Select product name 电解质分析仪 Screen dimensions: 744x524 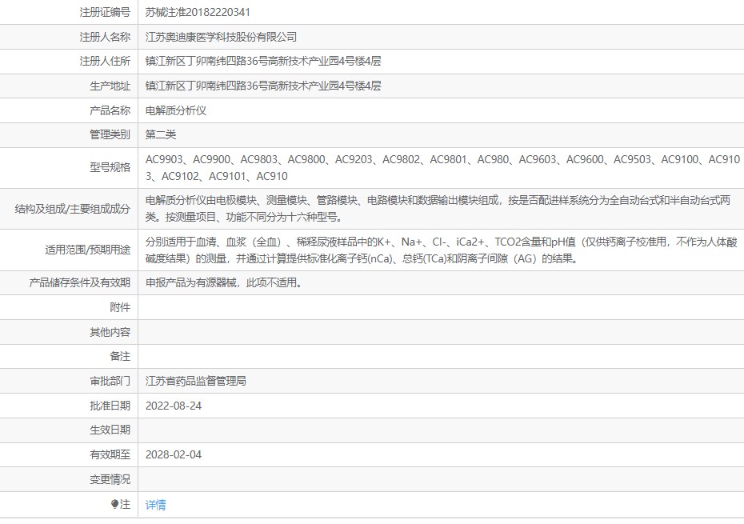point(175,110)
